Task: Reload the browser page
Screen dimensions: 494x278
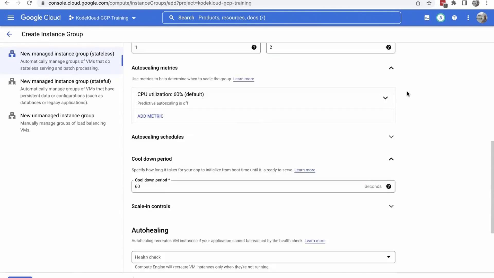Action: 29,3
